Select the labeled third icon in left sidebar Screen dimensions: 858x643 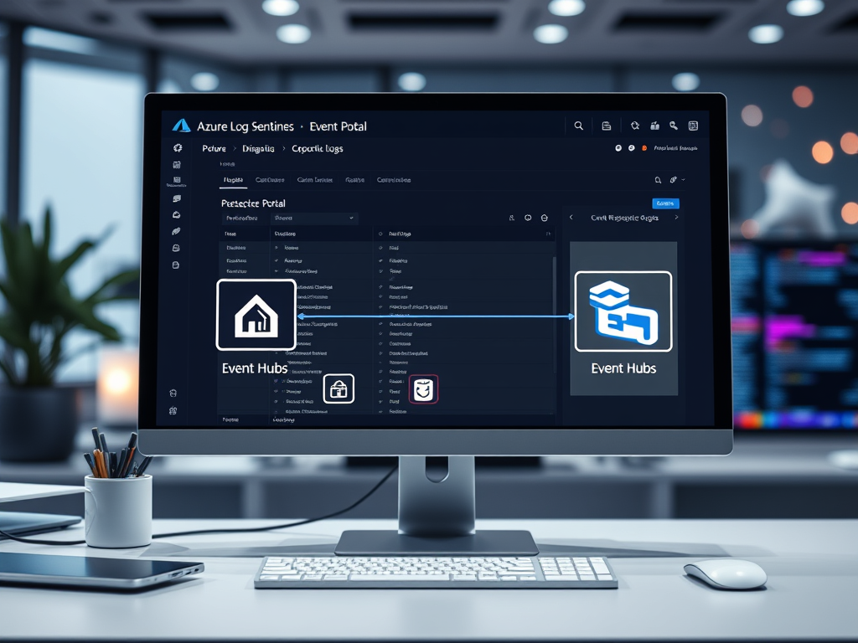pos(177,182)
